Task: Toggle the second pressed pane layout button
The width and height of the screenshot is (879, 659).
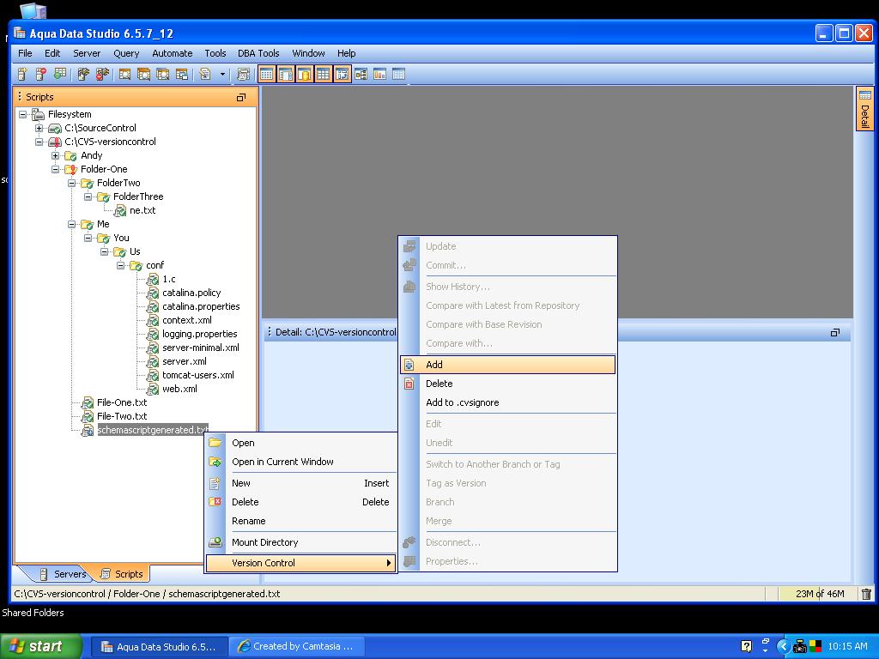Action: coord(286,74)
